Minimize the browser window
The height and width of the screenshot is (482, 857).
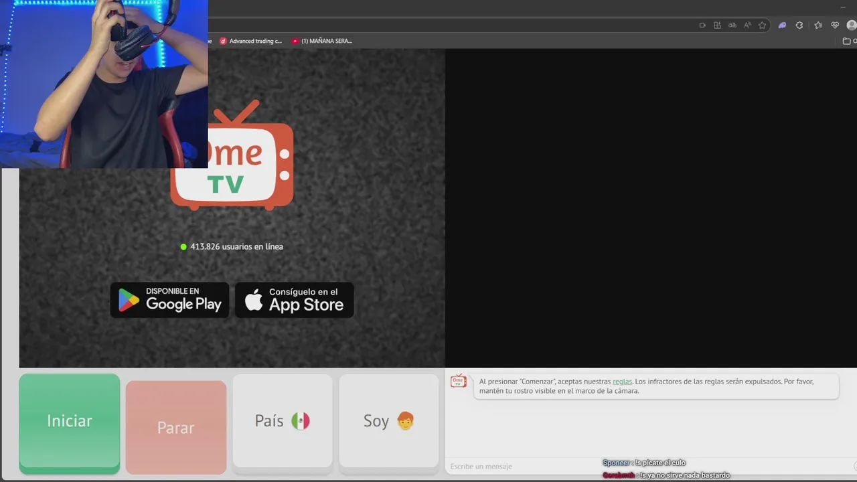coord(843,7)
